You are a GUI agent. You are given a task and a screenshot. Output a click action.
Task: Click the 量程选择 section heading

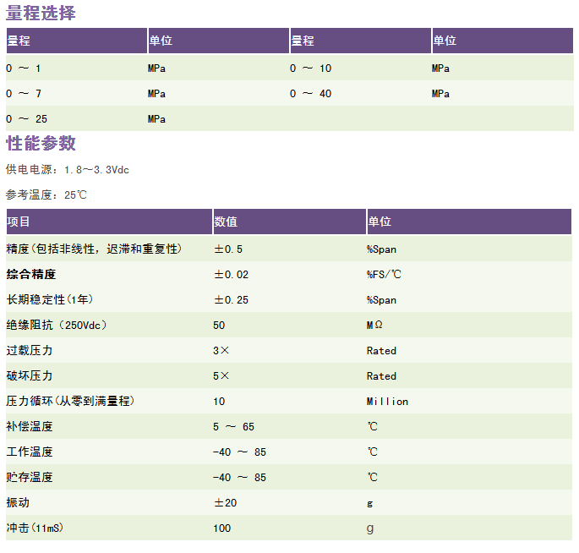click(x=41, y=14)
